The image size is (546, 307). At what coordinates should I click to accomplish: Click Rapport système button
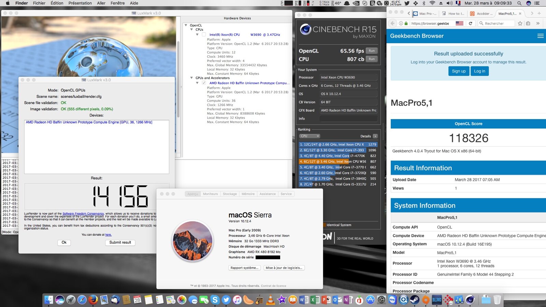pyautogui.click(x=244, y=268)
